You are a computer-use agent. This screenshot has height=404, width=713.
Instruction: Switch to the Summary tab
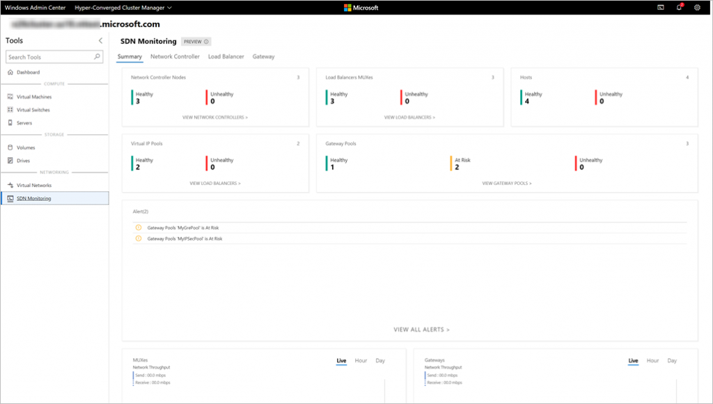[x=130, y=57]
